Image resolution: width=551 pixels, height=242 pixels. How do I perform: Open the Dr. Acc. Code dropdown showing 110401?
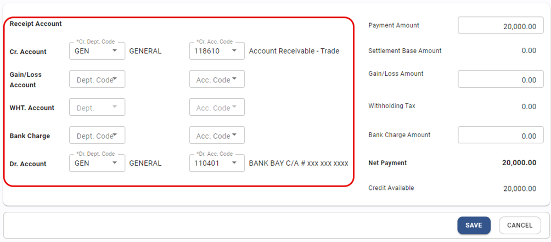(x=217, y=163)
